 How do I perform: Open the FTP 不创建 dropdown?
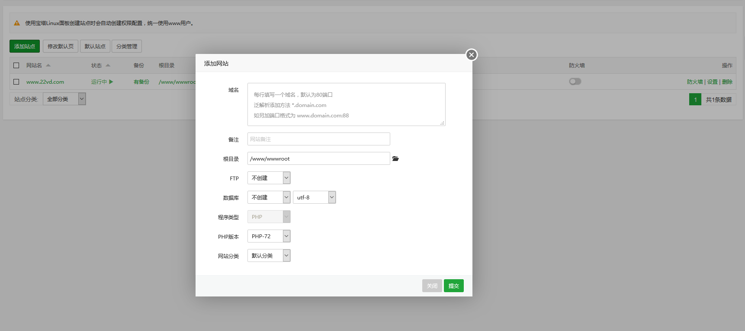coord(269,178)
